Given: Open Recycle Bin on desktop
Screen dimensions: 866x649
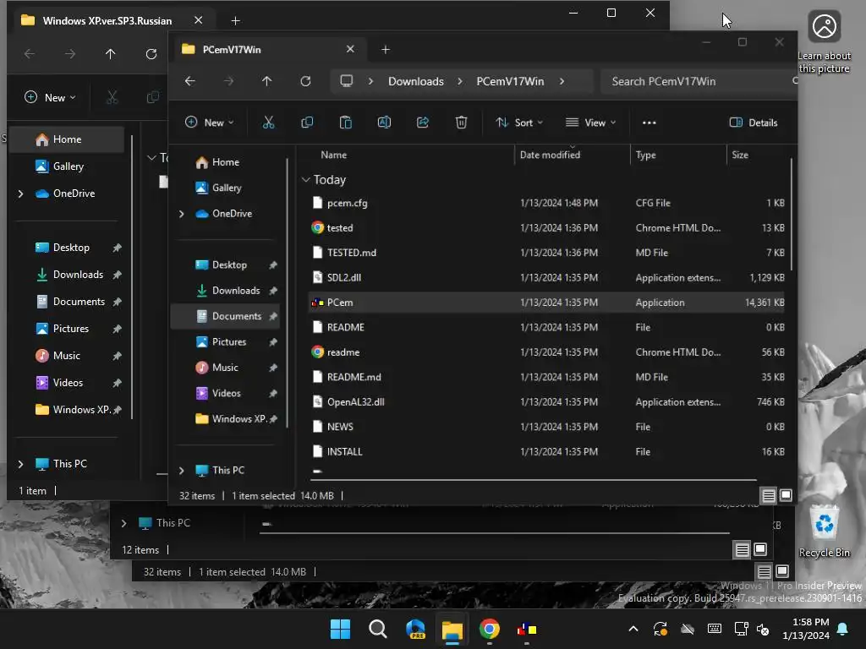Looking at the screenshot, I should (824, 531).
